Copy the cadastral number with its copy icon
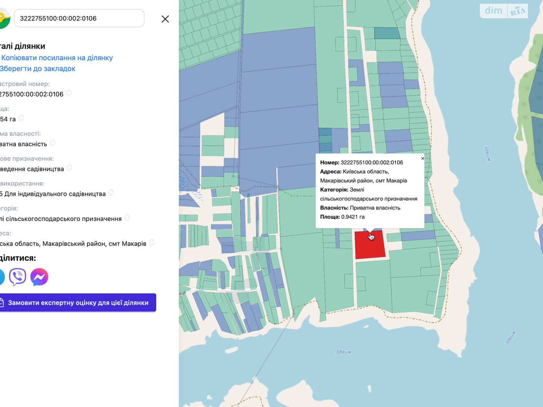The width and height of the screenshot is (543, 407). pyautogui.click(x=69, y=93)
